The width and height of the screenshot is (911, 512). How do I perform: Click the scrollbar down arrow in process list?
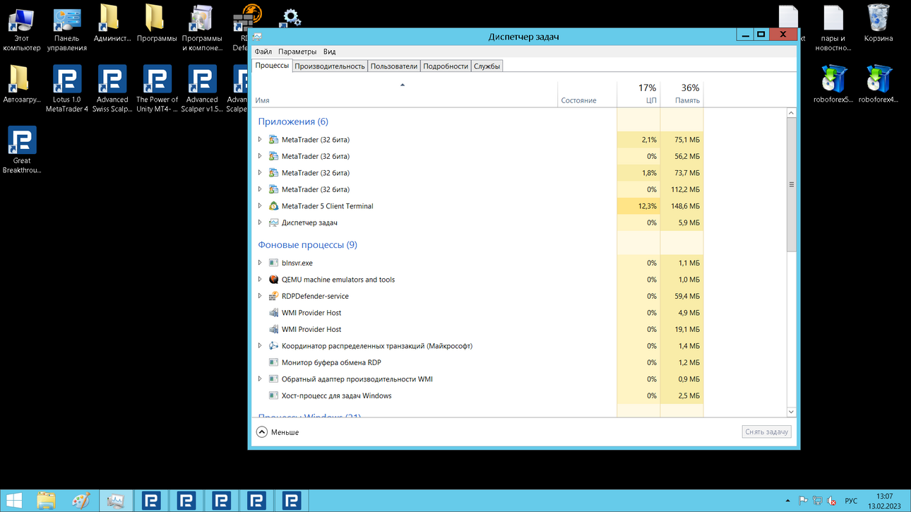[791, 412]
